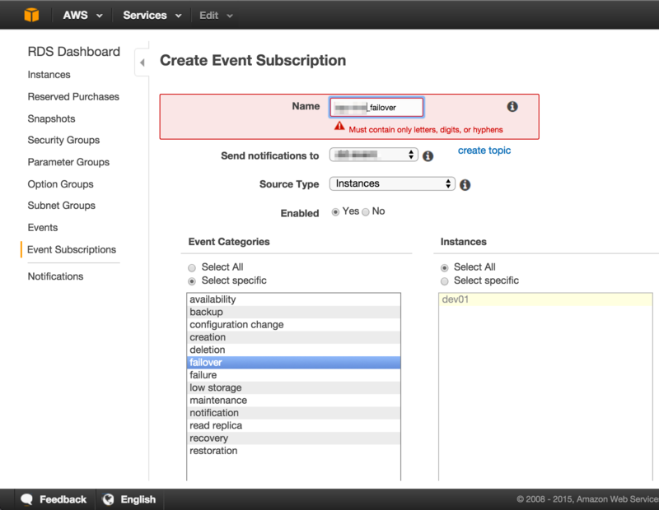Select configuration change event category
659x510 pixels.
click(x=293, y=324)
